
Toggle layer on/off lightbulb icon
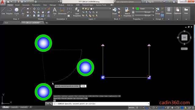[83, 9]
